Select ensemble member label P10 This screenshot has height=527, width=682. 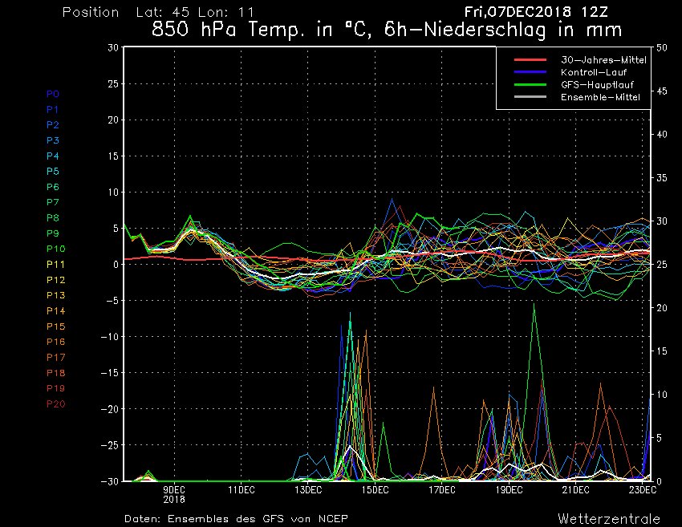pos(55,249)
